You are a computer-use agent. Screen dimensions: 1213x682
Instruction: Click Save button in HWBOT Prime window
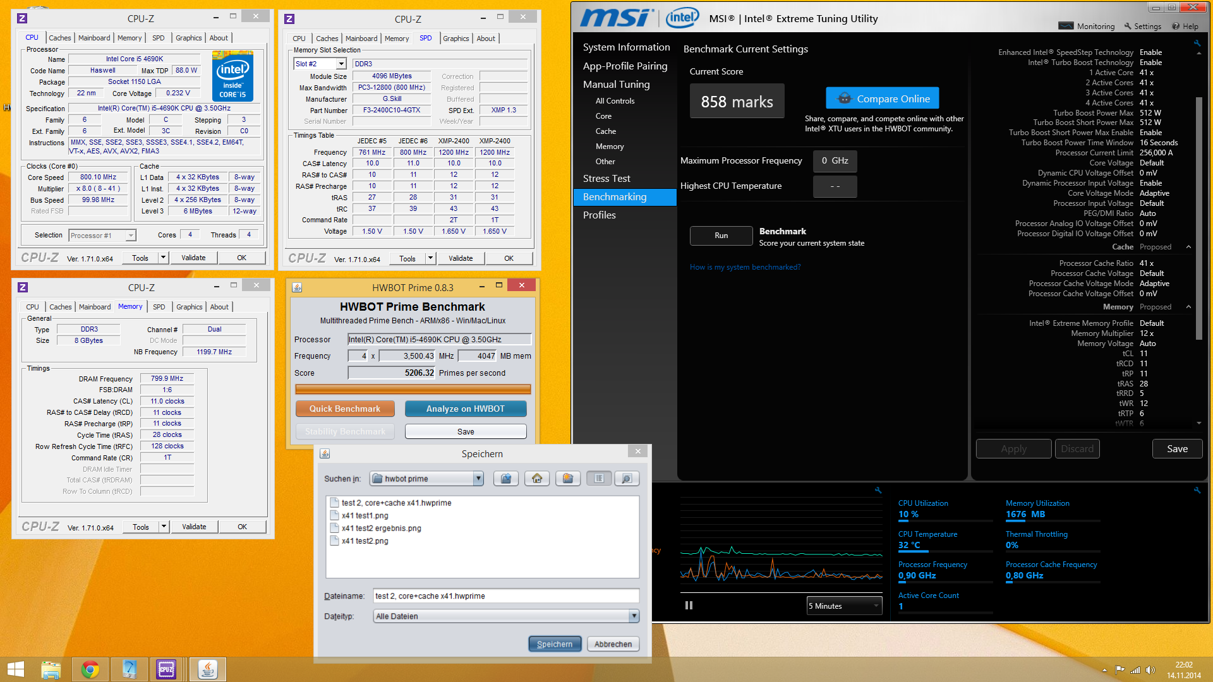(466, 432)
